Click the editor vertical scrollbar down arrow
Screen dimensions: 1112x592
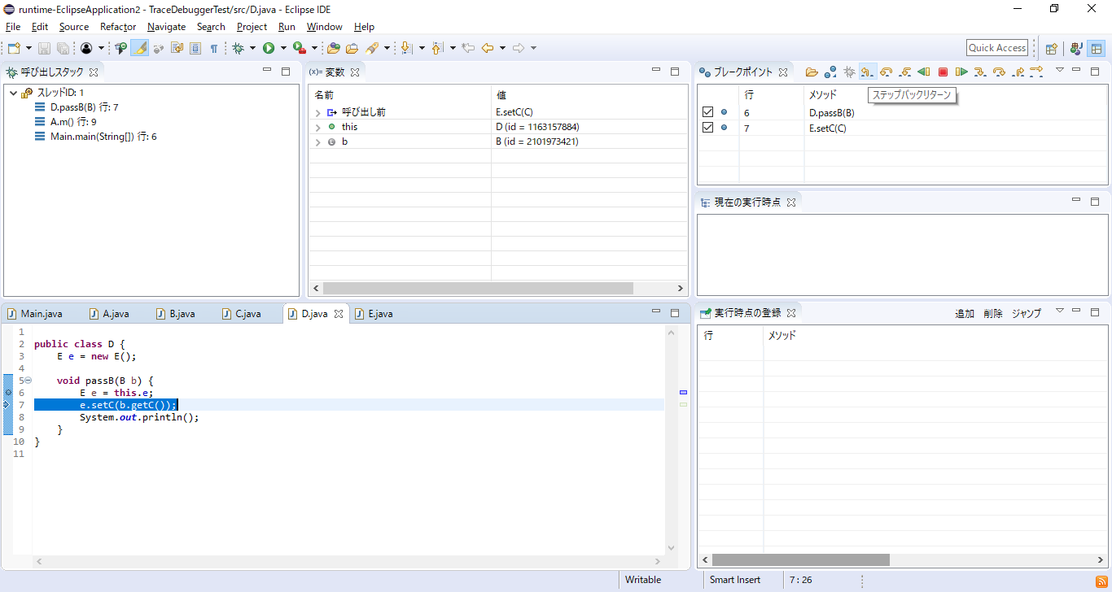point(672,547)
